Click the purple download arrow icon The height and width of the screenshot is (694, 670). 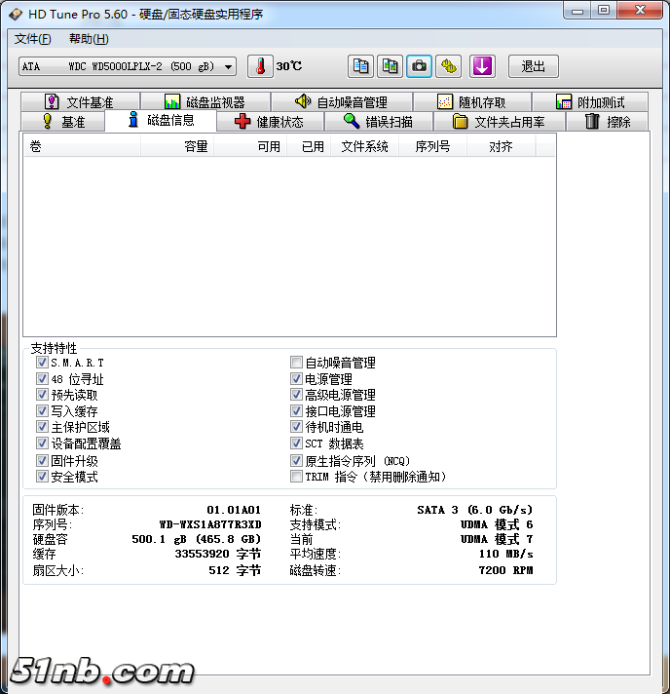tap(483, 66)
